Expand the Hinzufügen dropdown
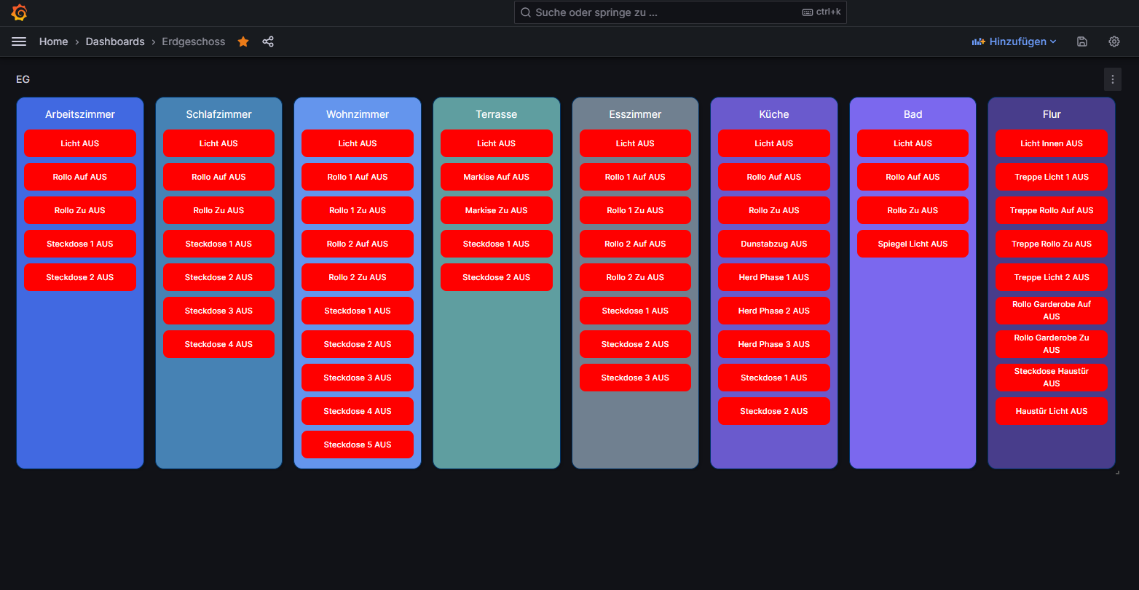Viewport: 1139px width, 590px height. [x=1014, y=42]
